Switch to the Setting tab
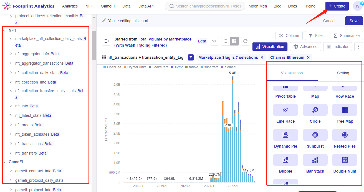 point(343,73)
